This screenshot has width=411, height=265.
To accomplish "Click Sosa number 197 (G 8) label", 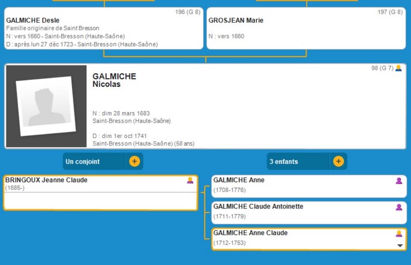I will (x=390, y=12).
